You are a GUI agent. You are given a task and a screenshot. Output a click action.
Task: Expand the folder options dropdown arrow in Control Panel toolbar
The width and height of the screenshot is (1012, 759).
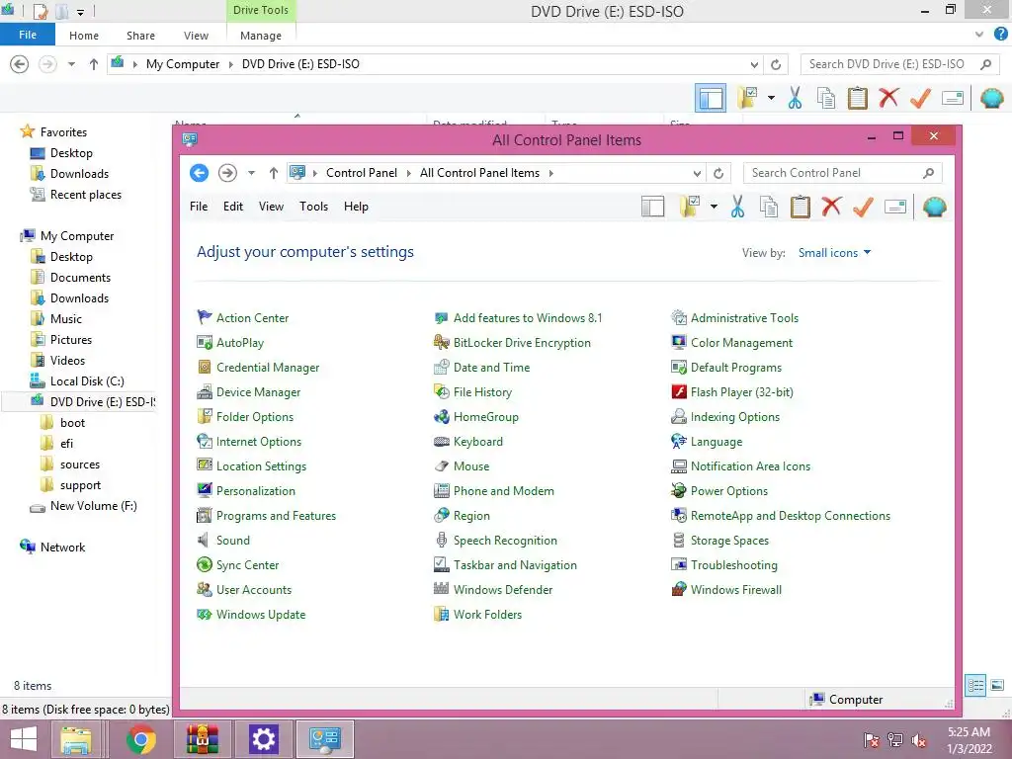(714, 207)
